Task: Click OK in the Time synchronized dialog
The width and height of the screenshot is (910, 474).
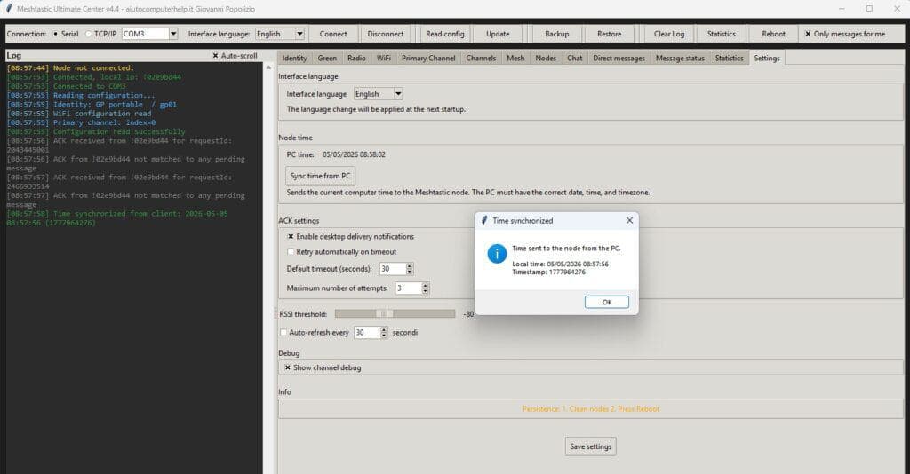Action: 606,302
